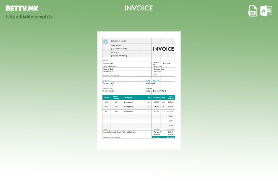Click the 'fully editable template' subtitle text
The width and height of the screenshot is (278, 181).
[x=29, y=17]
